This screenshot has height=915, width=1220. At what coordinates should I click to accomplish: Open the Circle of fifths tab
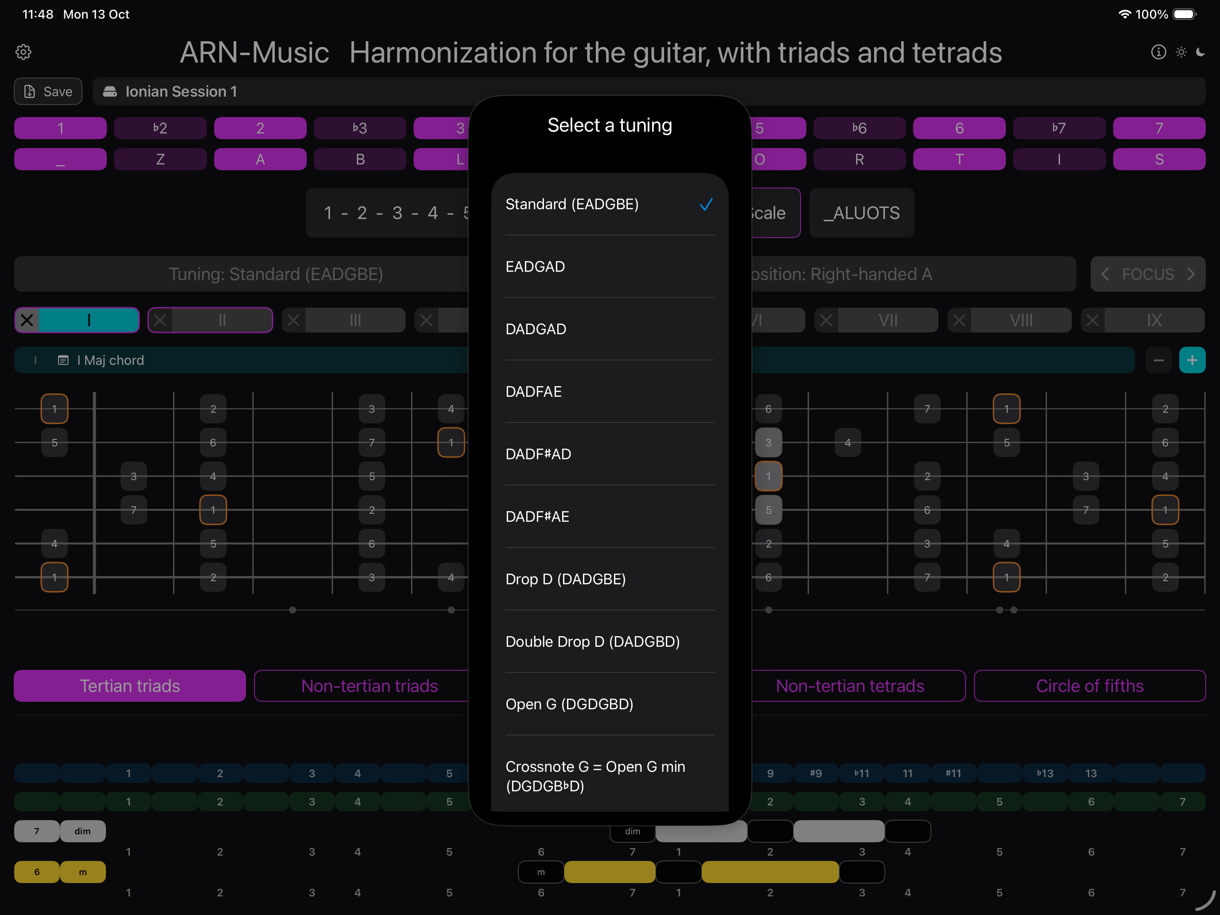pyautogui.click(x=1089, y=685)
